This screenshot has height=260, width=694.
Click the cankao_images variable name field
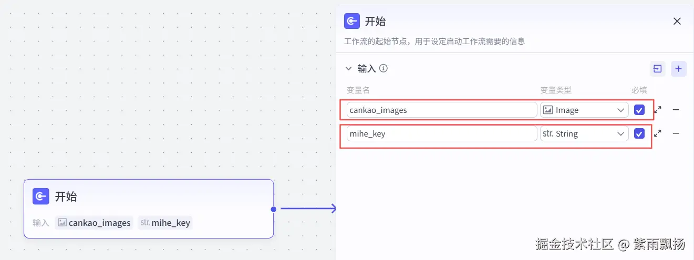click(441, 110)
